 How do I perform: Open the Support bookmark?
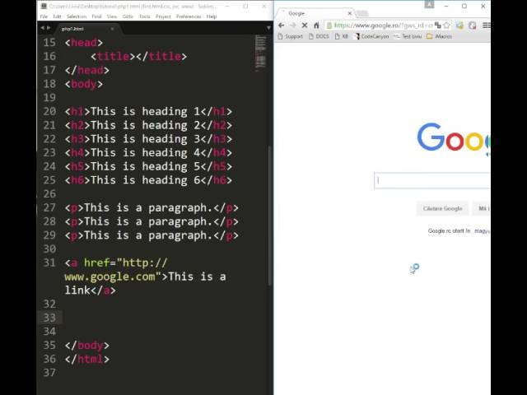291,36
